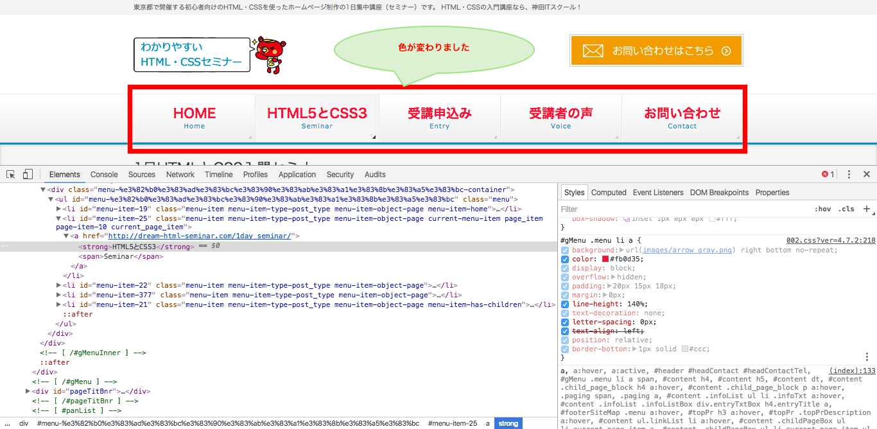Image resolution: width=877 pixels, height=429 pixels.
Task: Expand the menu-item-377 li node
Action: pyautogui.click(x=59, y=295)
